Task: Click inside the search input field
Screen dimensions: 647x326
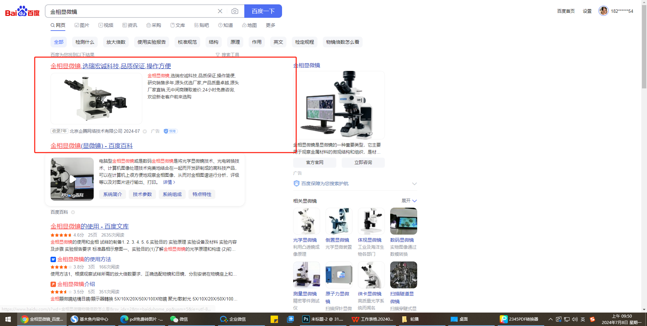Action: tap(131, 11)
